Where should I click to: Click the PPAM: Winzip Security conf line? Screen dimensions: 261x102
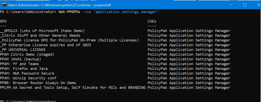click(28, 78)
